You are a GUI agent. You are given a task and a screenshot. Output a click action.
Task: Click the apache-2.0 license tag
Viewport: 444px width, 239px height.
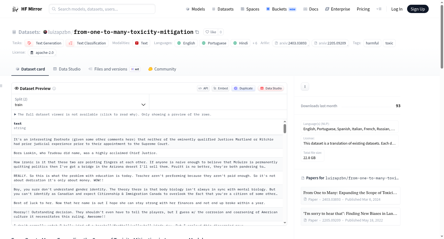tap(42, 52)
